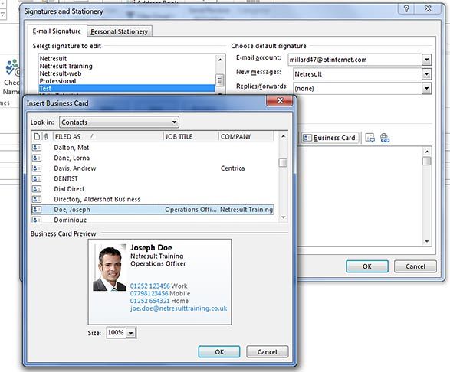Sort by the attachment column header
The height and width of the screenshot is (372, 450).
(46, 136)
